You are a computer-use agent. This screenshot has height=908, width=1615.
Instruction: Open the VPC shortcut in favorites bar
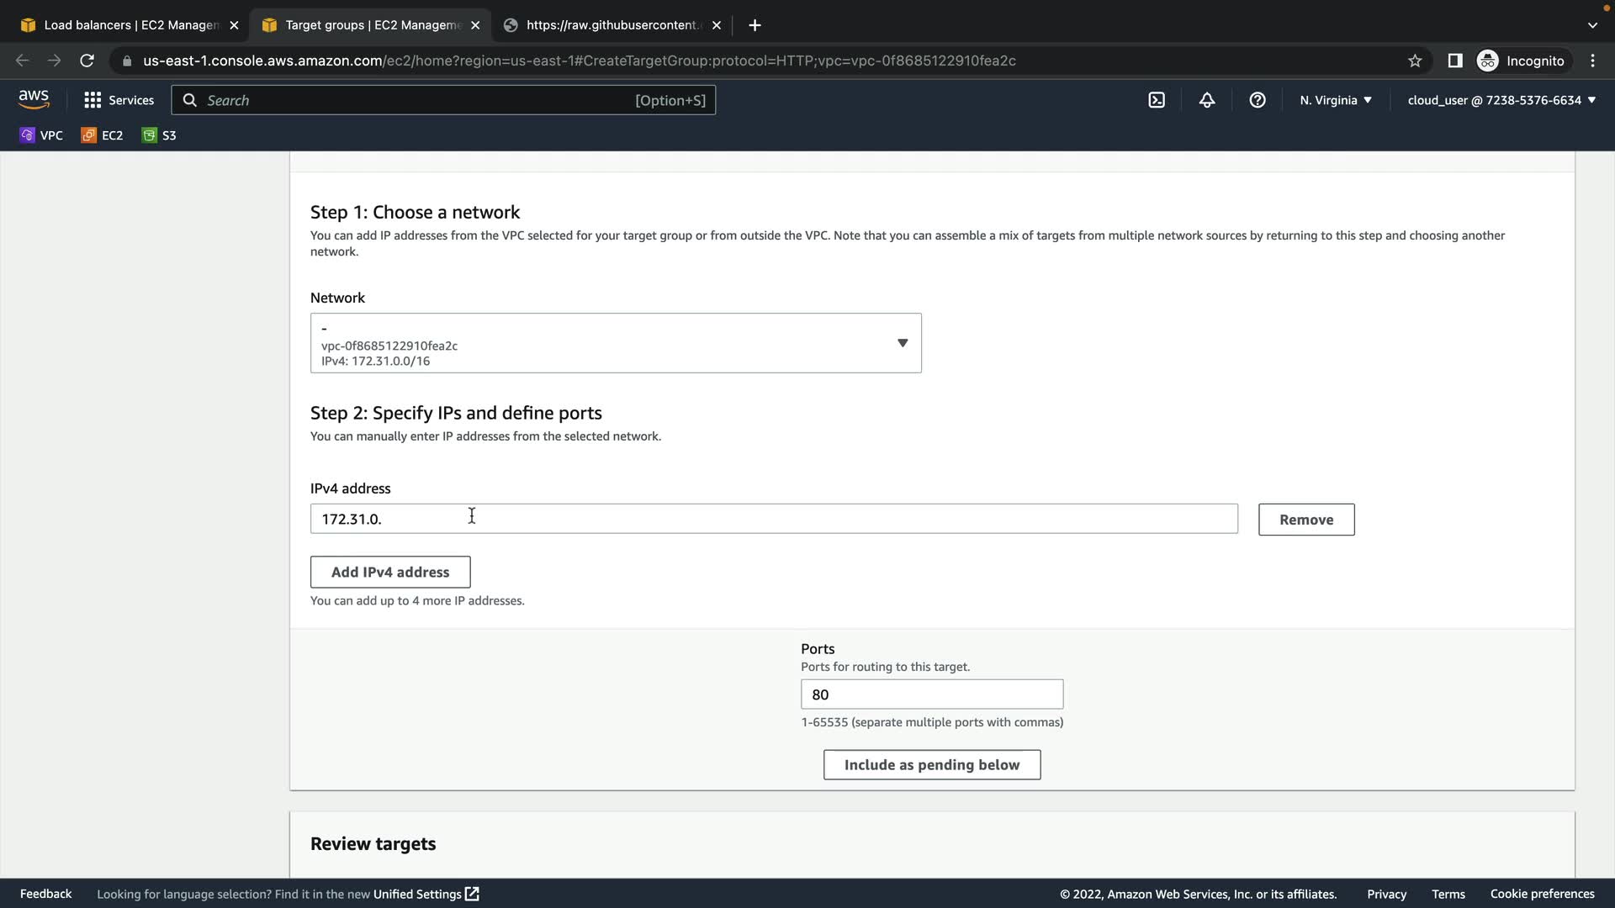(41, 135)
